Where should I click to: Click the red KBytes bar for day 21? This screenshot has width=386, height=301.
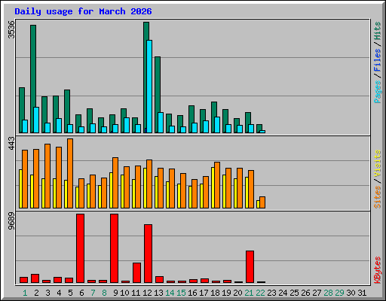pyautogui.click(x=250, y=267)
